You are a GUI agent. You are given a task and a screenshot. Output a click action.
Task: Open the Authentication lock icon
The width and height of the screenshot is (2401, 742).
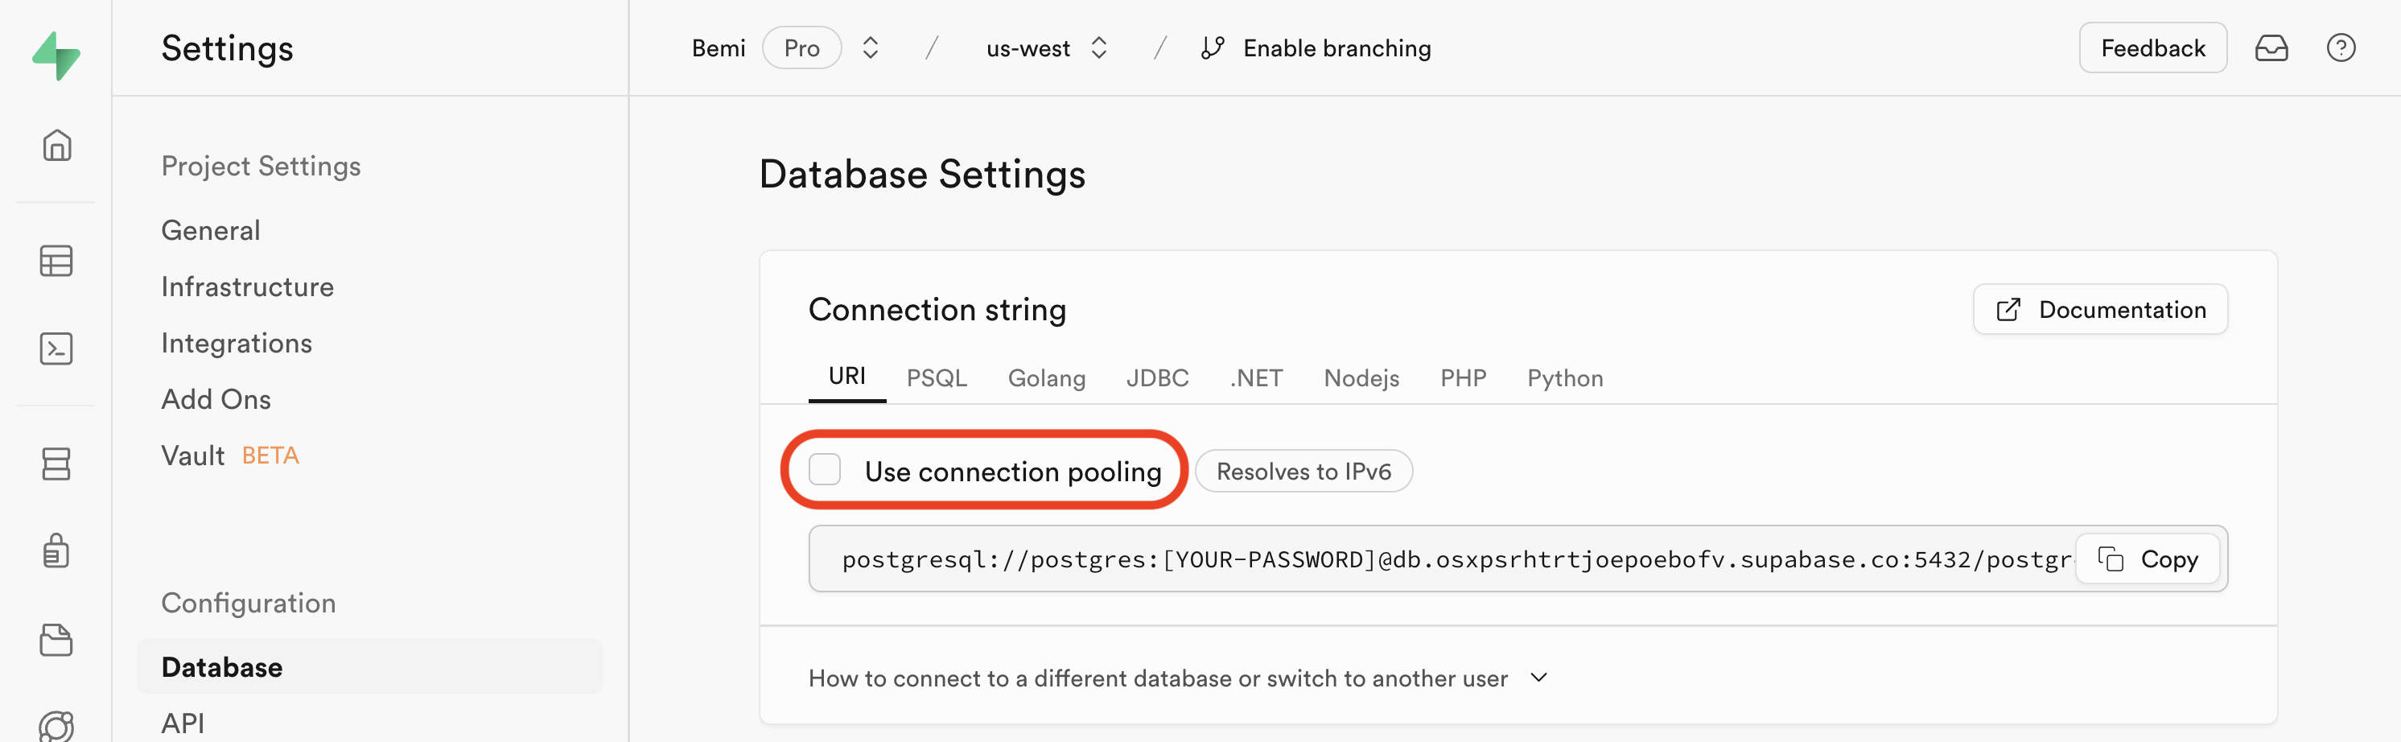(x=57, y=551)
